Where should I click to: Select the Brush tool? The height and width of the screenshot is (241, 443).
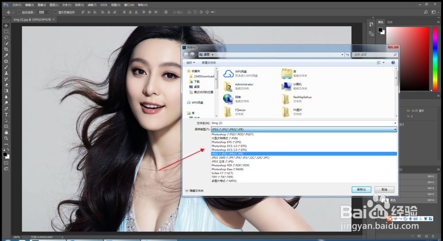coord(6,67)
